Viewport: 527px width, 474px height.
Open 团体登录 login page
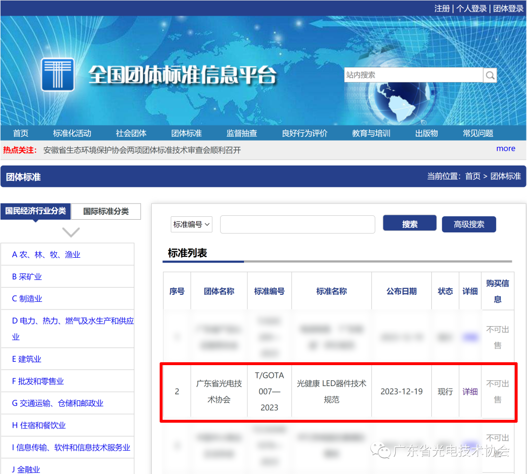[508, 8]
